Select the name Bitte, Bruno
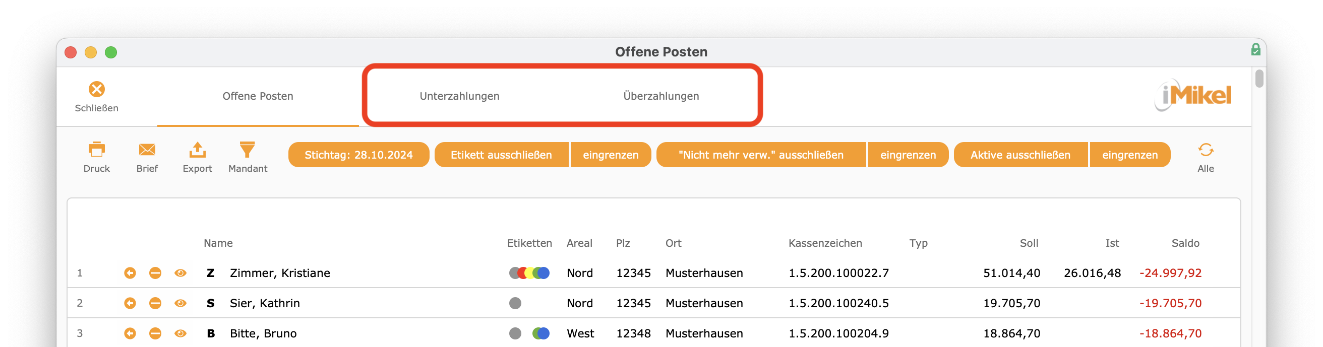Image resolution: width=1323 pixels, height=347 pixels. pos(263,333)
